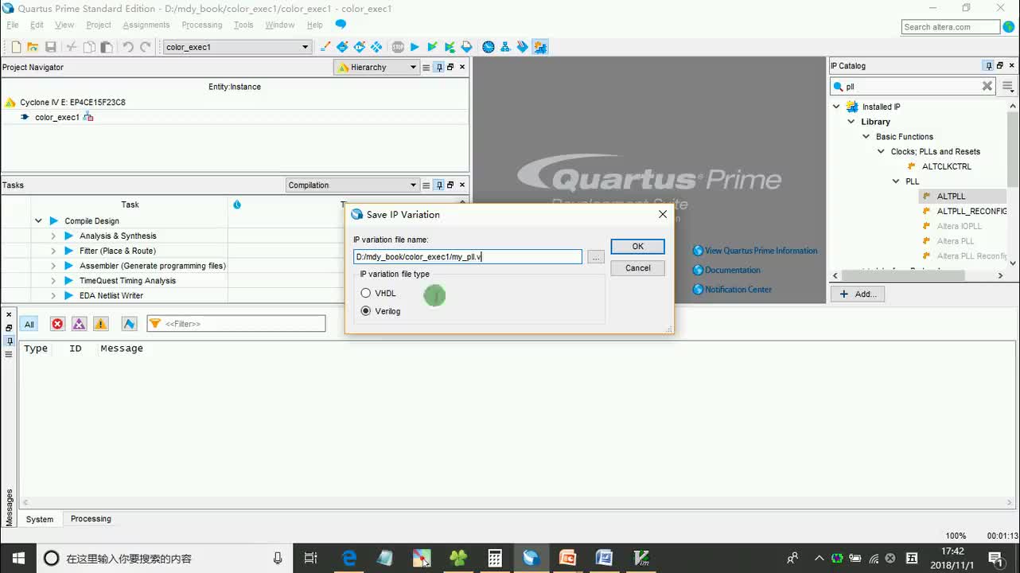Open View Quartus Prime Information link
The height and width of the screenshot is (573, 1020).
[x=761, y=251]
